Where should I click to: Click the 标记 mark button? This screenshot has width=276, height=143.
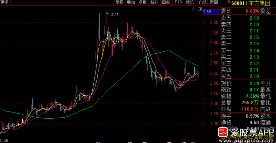pyautogui.click(x=190, y=2)
